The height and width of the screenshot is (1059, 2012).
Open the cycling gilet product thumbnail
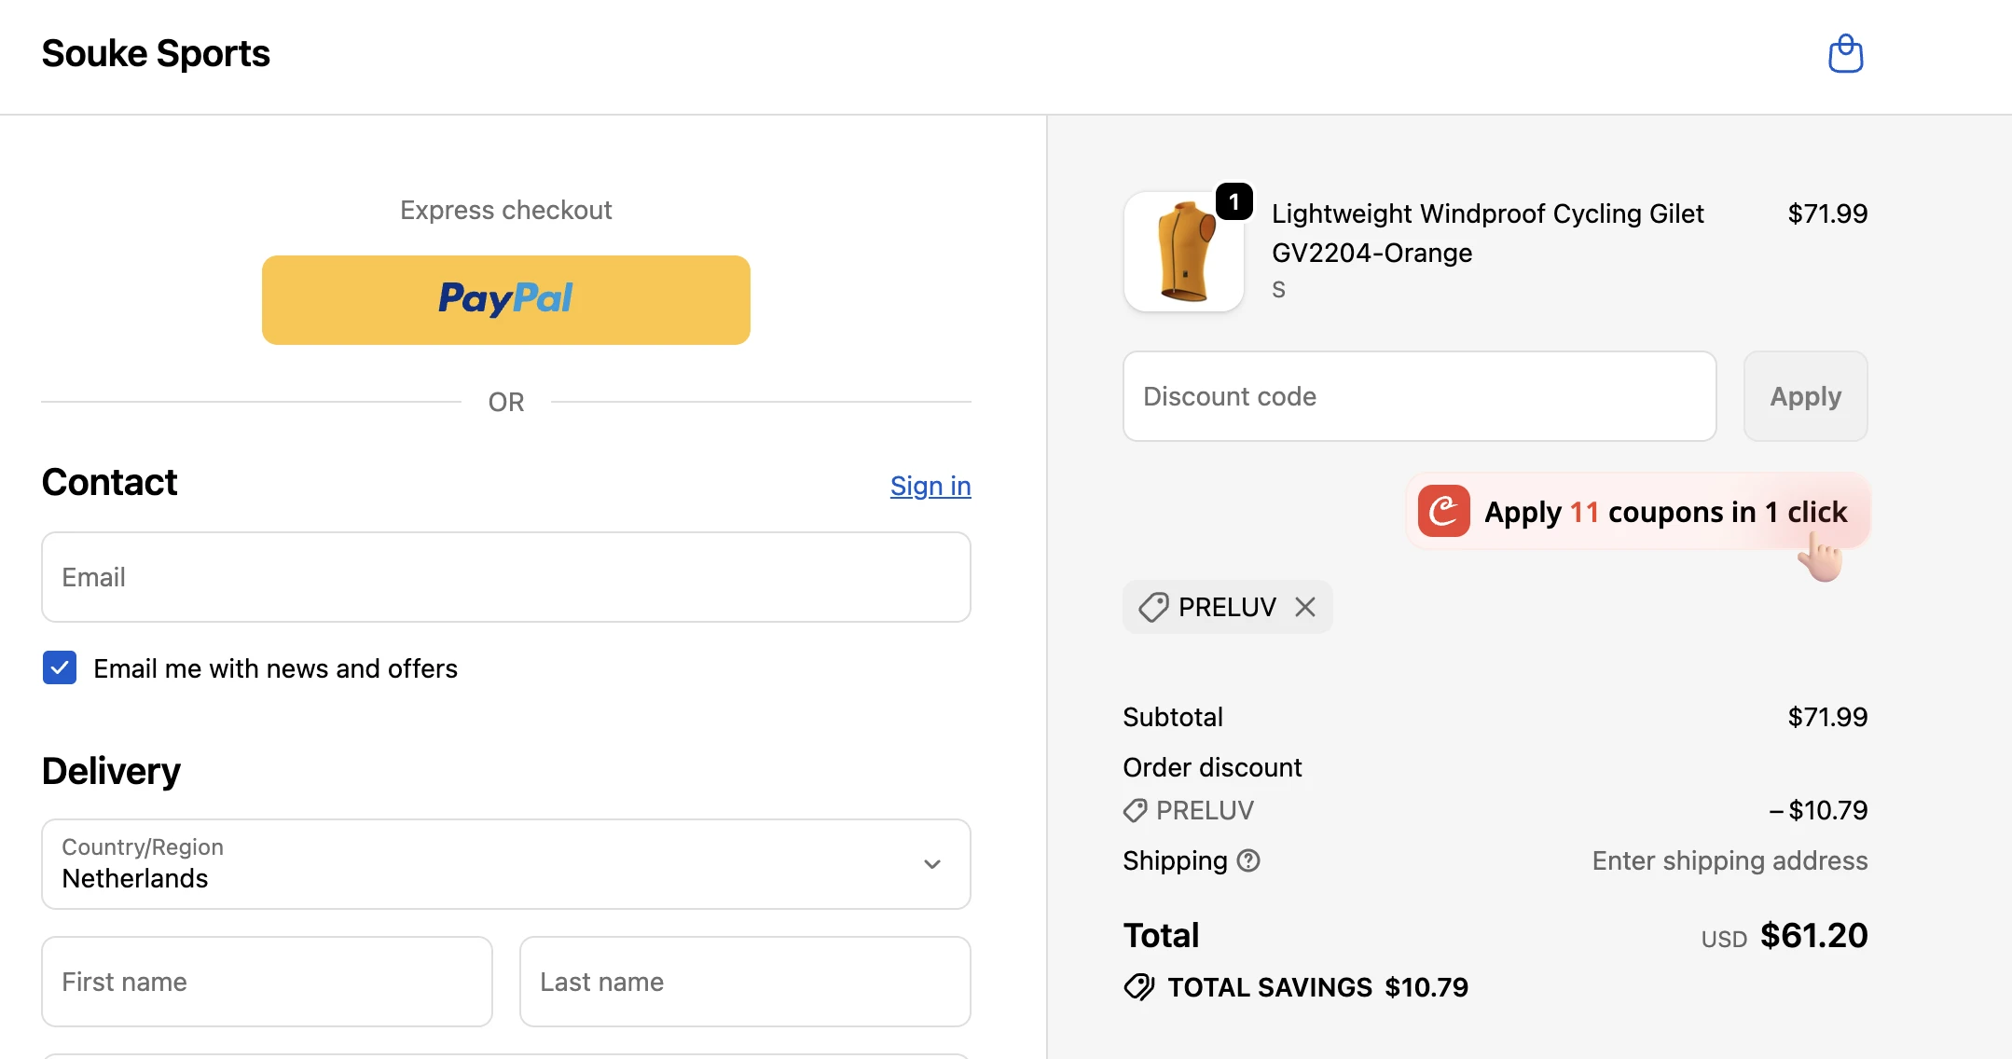[1184, 252]
